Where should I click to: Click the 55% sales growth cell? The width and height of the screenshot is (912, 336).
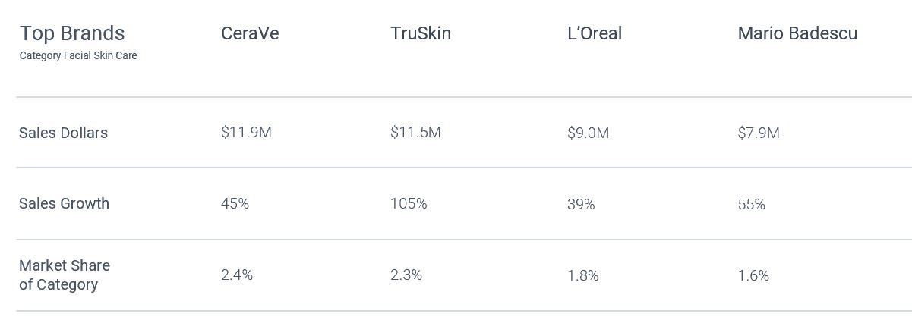(751, 205)
